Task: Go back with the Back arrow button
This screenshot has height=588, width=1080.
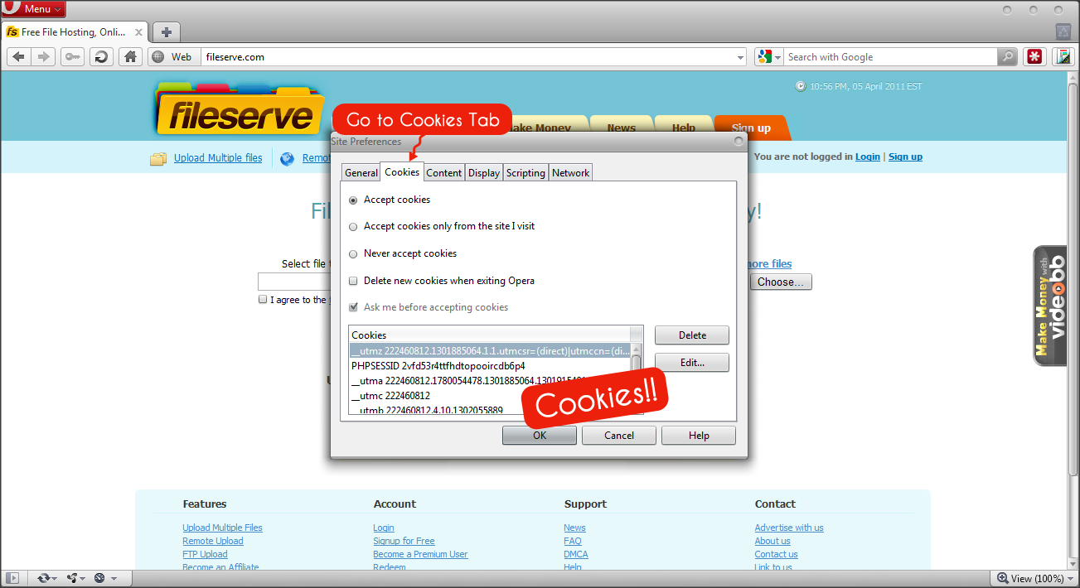Action: [x=19, y=57]
